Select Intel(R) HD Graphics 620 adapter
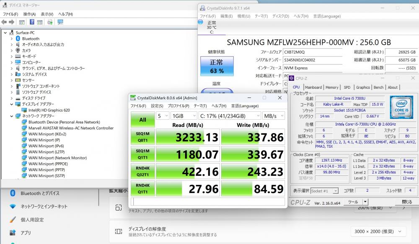Viewport: 419px width, 244px height. pos(49,110)
